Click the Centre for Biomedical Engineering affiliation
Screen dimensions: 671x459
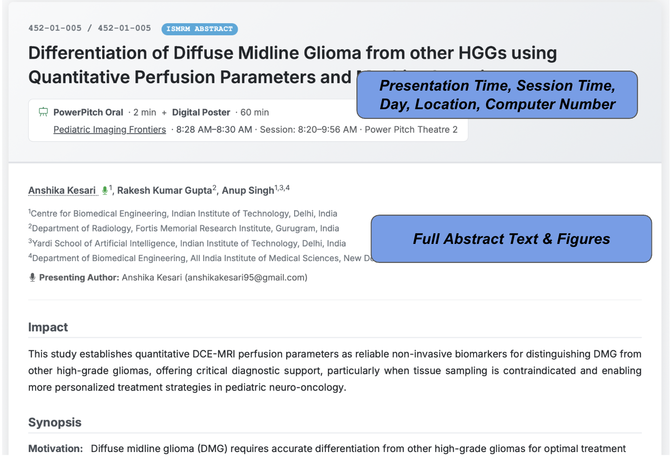pos(184,214)
